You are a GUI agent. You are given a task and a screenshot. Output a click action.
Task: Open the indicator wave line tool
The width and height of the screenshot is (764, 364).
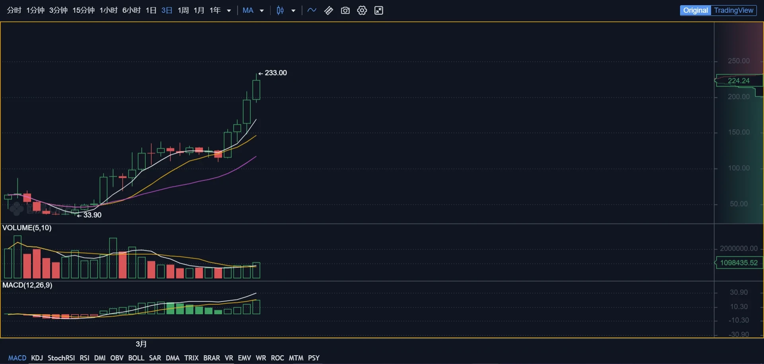[312, 10]
